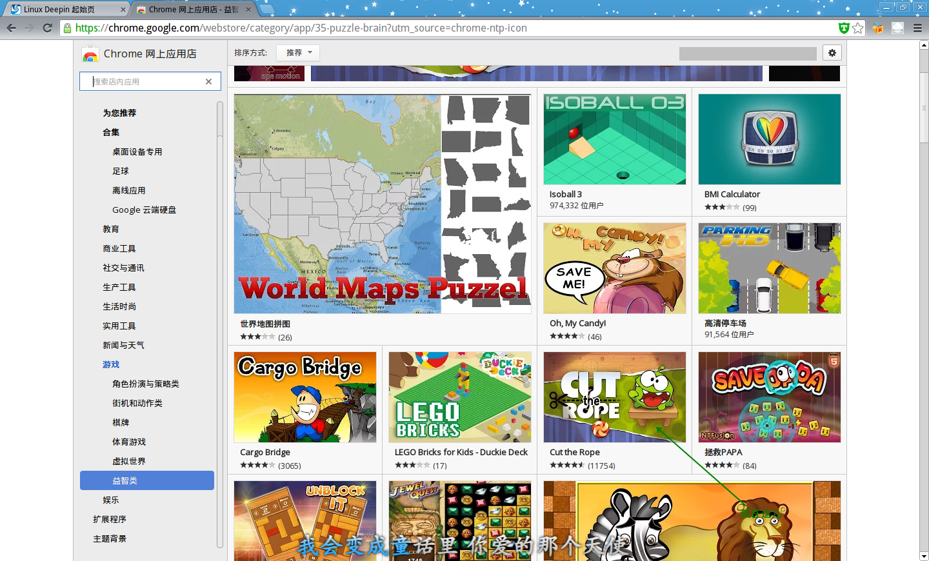Open the Isoball 3 app tile
The height and width of the screenshot is (561, 929).
point(615,152)
